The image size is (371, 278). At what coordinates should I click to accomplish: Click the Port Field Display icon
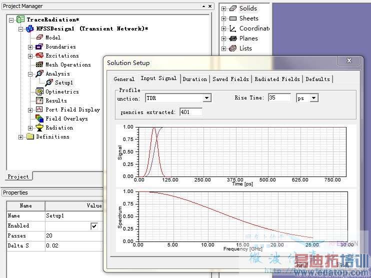pos(39,109)
